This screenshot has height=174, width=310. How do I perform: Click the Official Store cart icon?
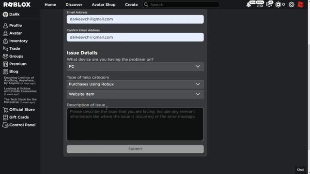[5, 110]
